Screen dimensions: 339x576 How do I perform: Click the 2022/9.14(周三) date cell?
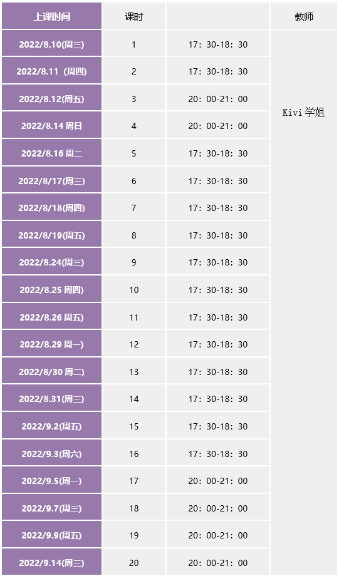pos(51,562)
